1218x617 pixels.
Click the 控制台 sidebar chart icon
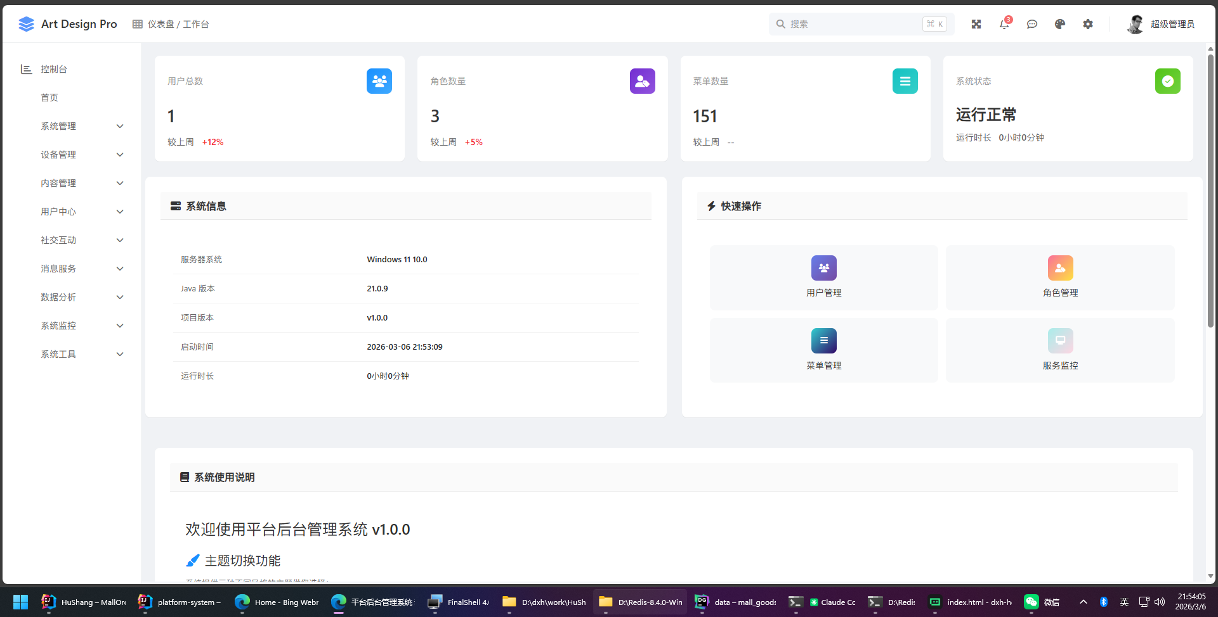click(x=26, y=69)
